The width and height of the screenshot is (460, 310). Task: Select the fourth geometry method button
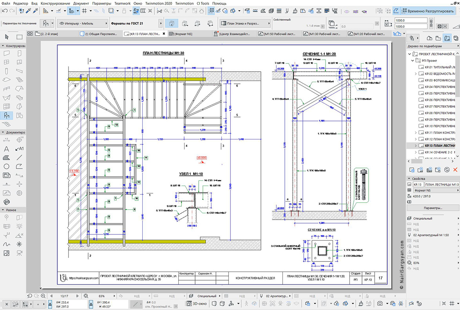(x=210, y=23)
